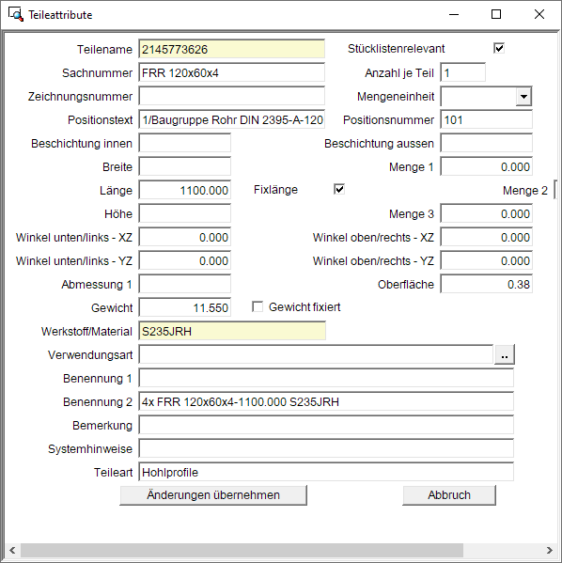Click Winkel oben/rechts - YZ field

[x=487, y=261]
